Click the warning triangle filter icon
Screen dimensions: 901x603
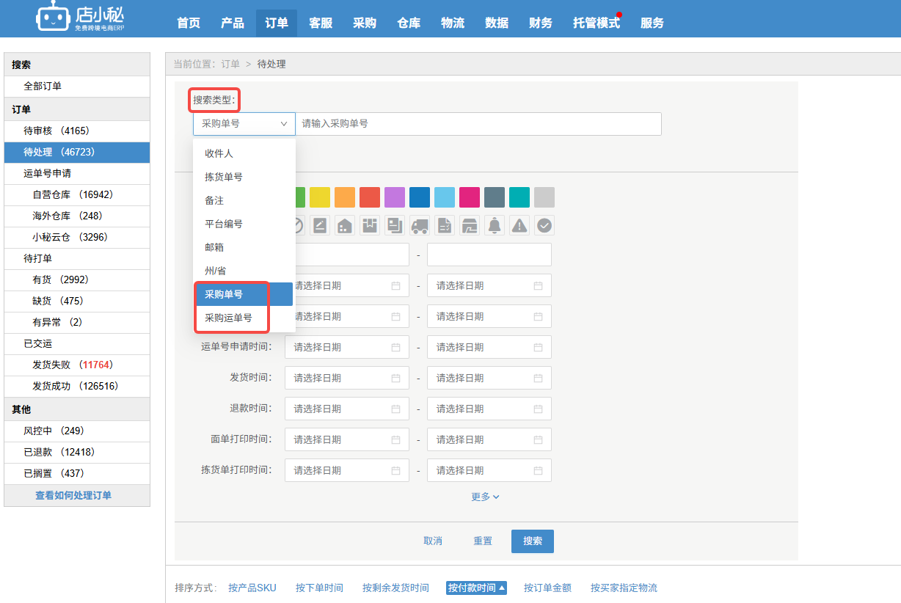[x=519, y=225]
